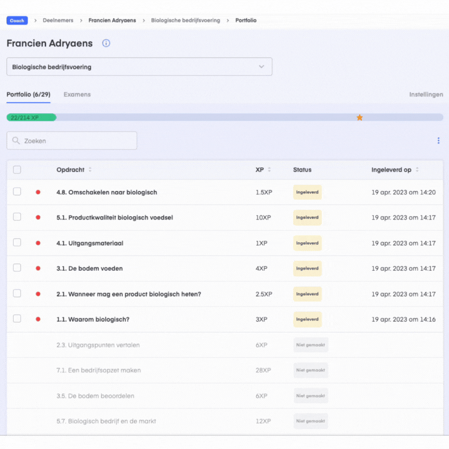Viewport: 449px width, 449px height.
Task: Open the info icon beside Francien Adryaens
Action: [106, 43]
